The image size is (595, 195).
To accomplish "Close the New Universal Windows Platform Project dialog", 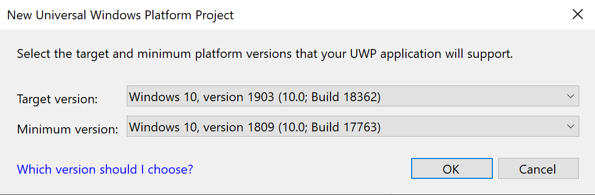I will (578, 15).
